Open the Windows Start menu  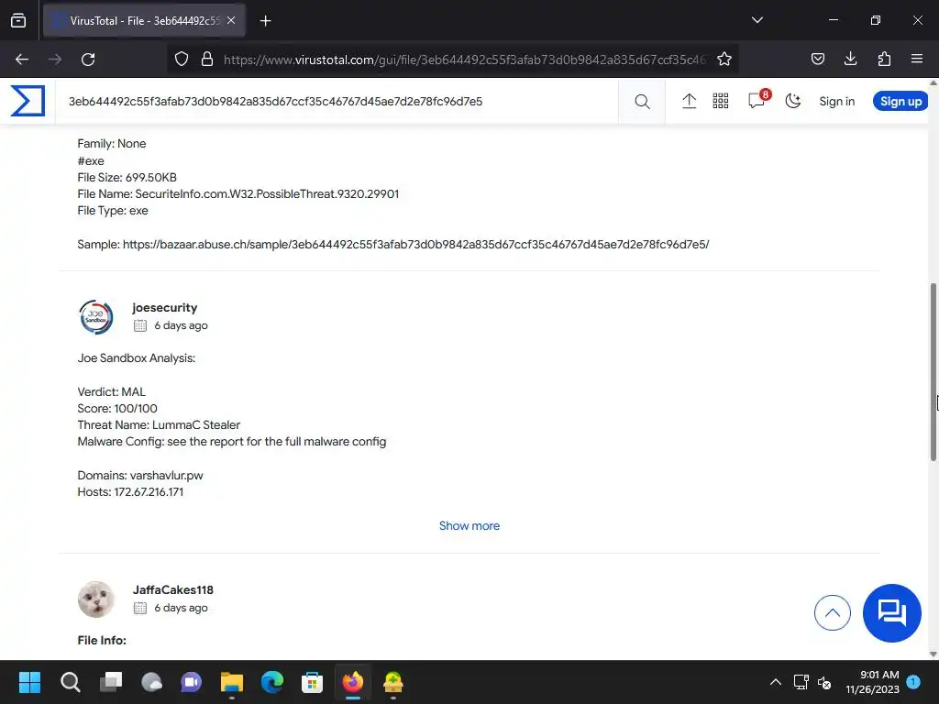(29, 682)
